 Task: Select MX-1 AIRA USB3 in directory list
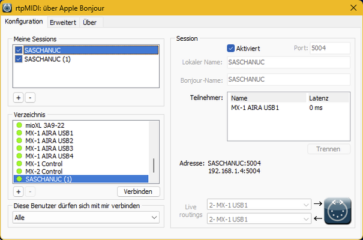pyautogui.click(x=49, y=148)
